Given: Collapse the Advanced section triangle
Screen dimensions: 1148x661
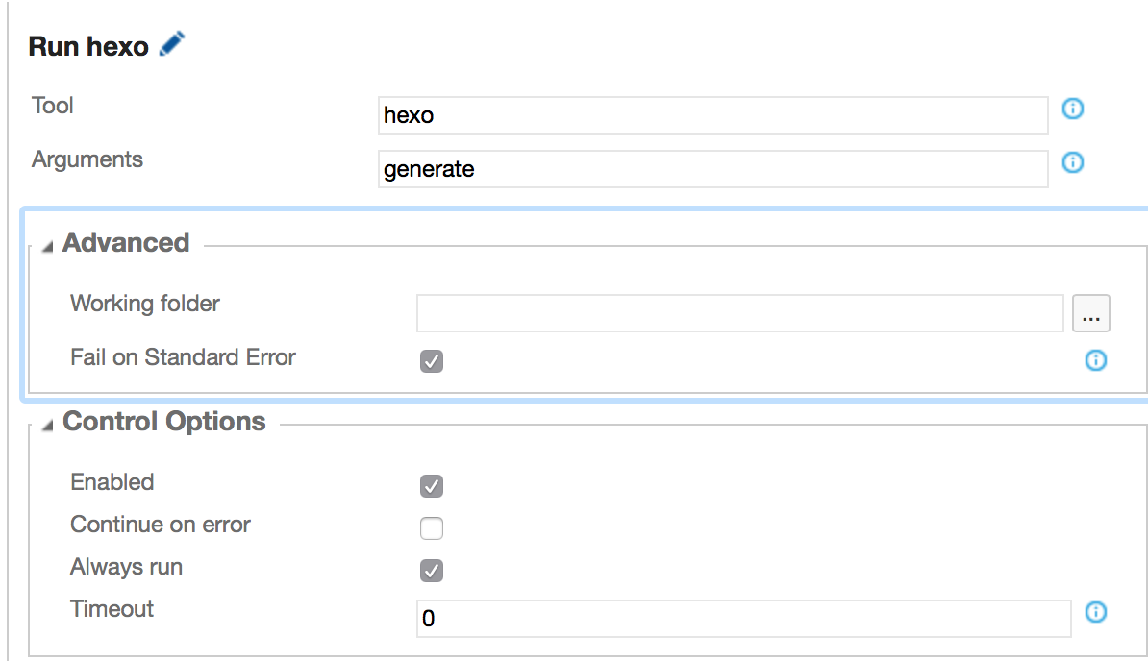Looking at the screenshot, I should pos(47,246).
